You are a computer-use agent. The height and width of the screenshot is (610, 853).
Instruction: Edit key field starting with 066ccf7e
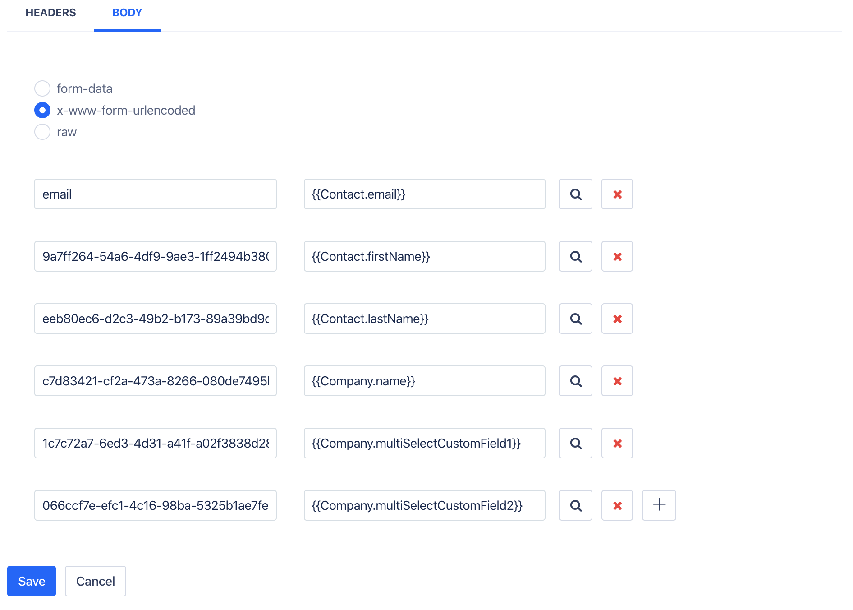[x=156, y=505]
